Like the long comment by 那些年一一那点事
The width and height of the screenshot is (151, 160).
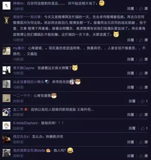(144, 40)
